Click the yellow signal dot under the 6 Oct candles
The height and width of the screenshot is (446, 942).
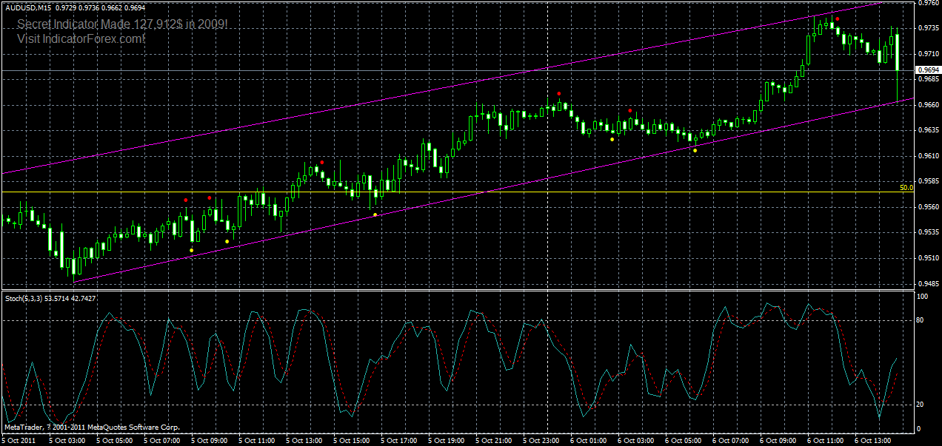(695, 150)
